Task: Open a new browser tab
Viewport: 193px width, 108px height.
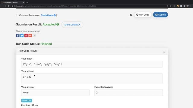Action: (x=27, y=2)
